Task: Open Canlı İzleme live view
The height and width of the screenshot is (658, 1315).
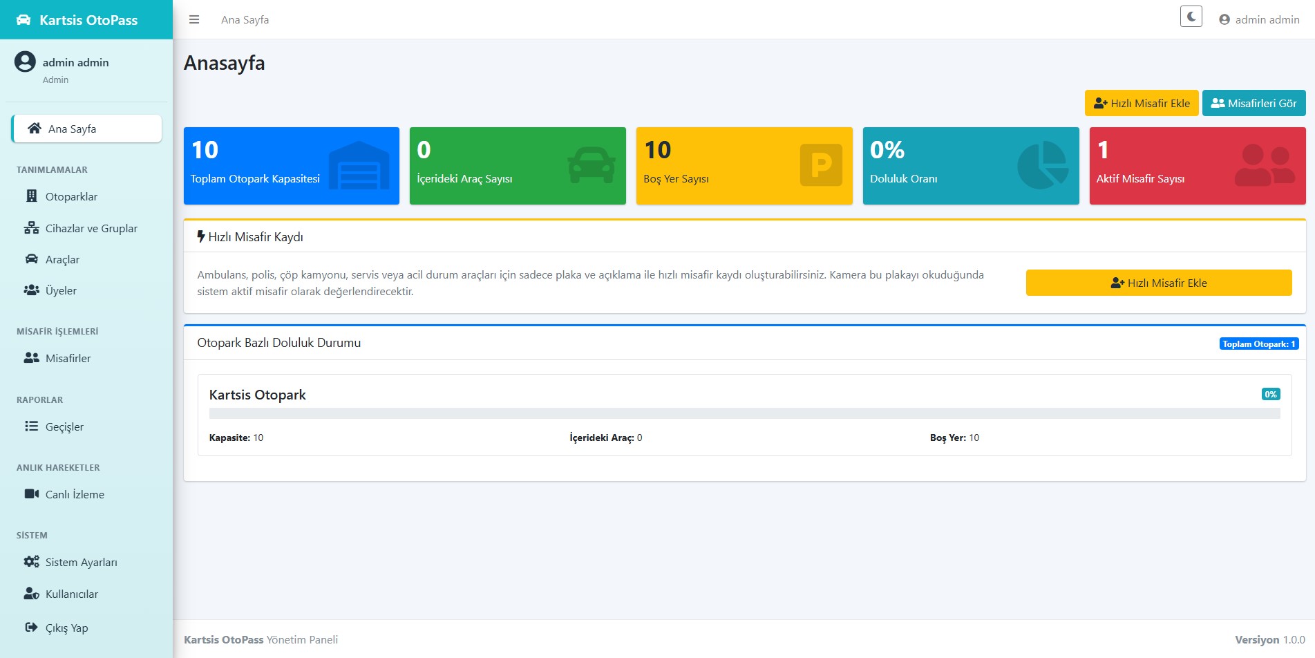Action: click(x=87, y=494)
